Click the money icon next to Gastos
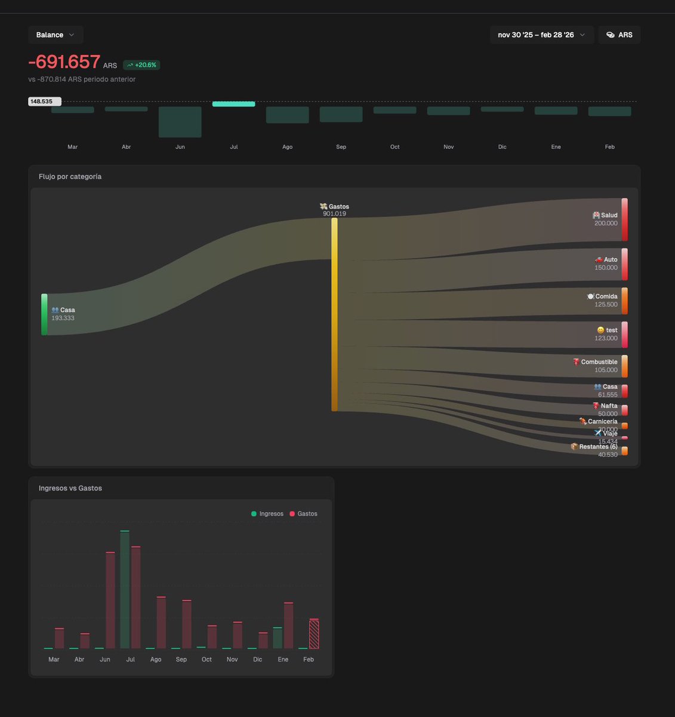675x717 pixels. point(323,206)
